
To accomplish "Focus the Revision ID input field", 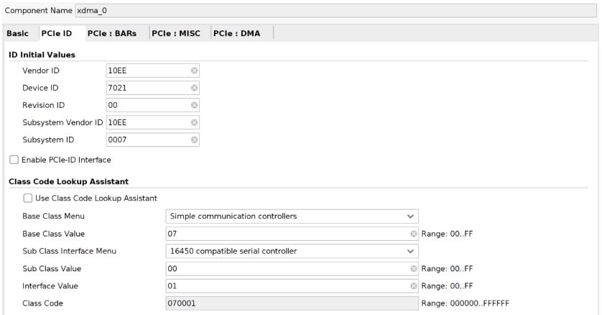I will (x=153, y=105).
